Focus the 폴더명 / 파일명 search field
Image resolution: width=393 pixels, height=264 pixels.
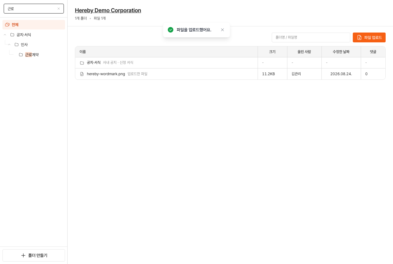pyautogui.click(x=311, y=37)
